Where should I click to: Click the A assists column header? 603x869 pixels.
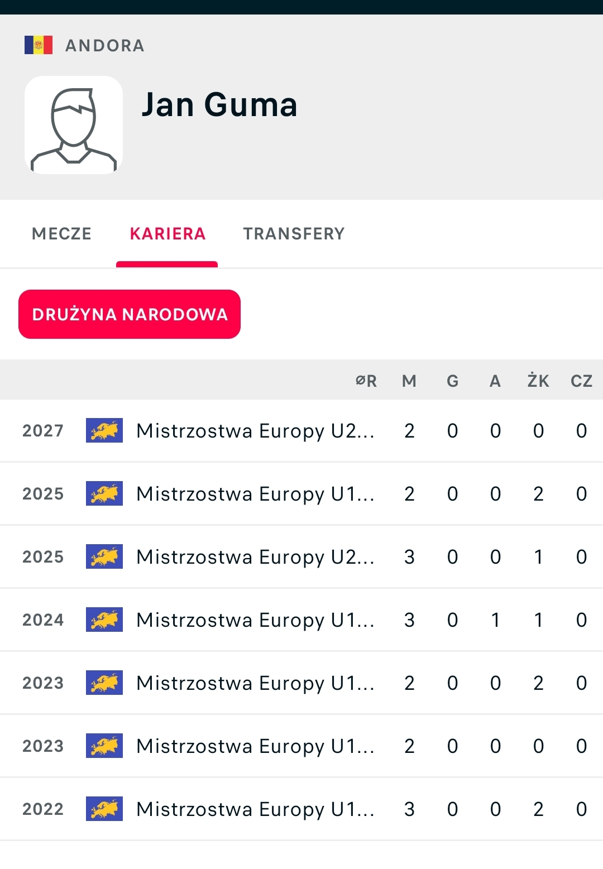[x=495, y=381]
